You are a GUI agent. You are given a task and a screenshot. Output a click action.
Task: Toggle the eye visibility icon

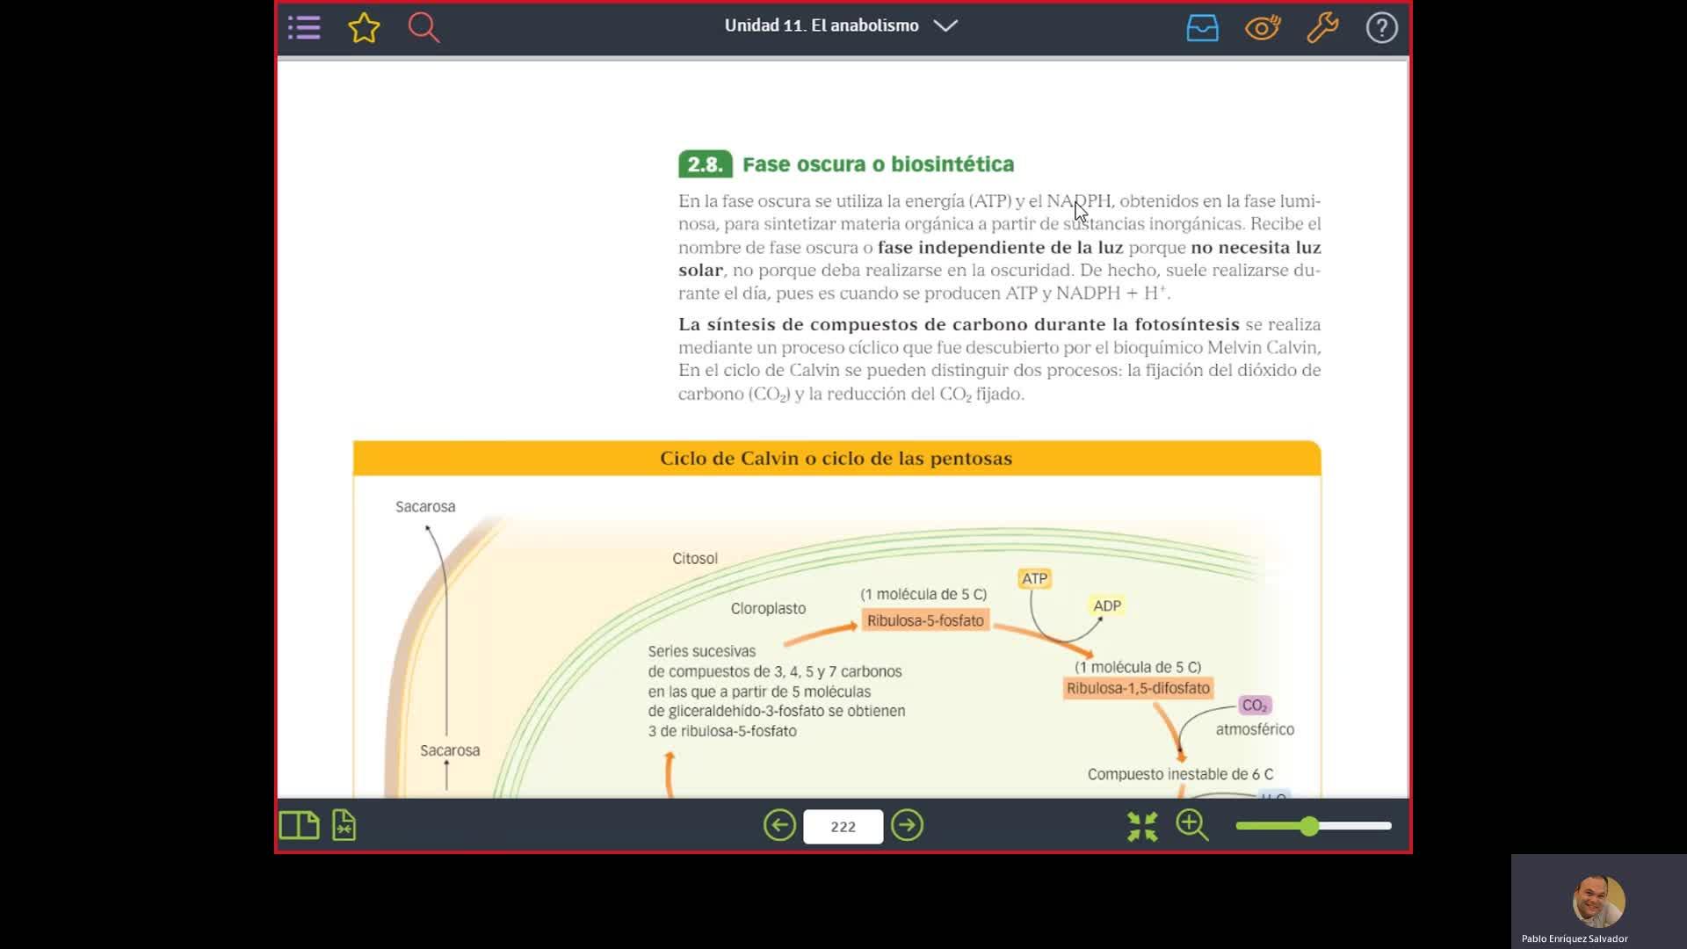pyautogui.click(x=1263, y=27)
